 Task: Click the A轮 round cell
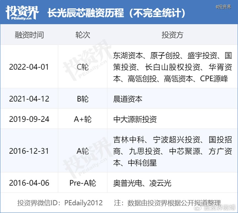(83, 151)
